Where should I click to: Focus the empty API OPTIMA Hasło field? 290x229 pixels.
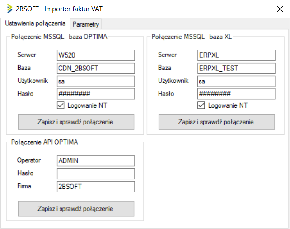pos(96,174)
